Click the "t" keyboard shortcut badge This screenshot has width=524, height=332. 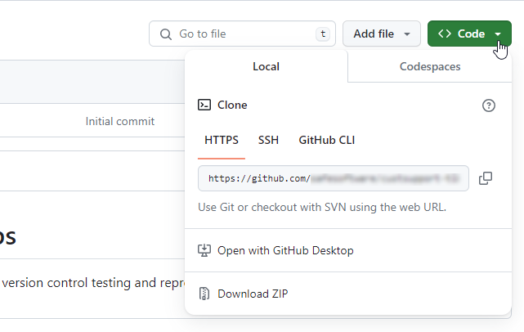point(324,34)
